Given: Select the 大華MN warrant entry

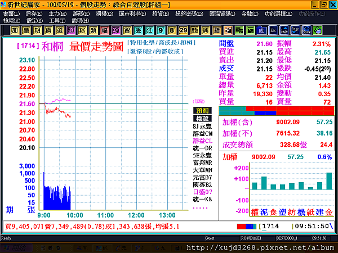Looking at the screenshot, I should (x=202, y=170).
